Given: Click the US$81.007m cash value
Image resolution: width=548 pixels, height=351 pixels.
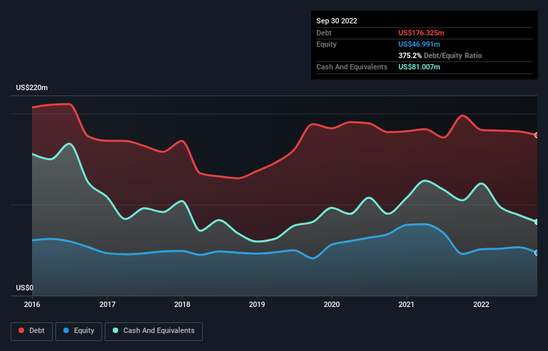Looking at the screenshot, I should point(419,67).
